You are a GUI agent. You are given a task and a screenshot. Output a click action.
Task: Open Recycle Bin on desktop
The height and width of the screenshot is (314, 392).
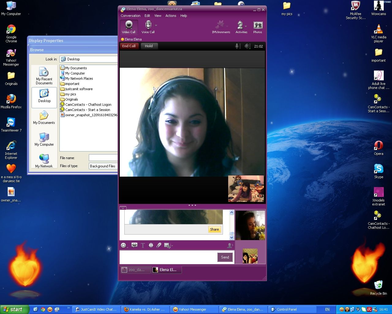pyautogui.click(x=379, y=288)
